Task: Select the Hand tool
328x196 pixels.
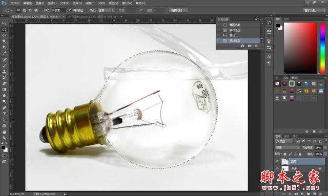Action: [4, 132]
